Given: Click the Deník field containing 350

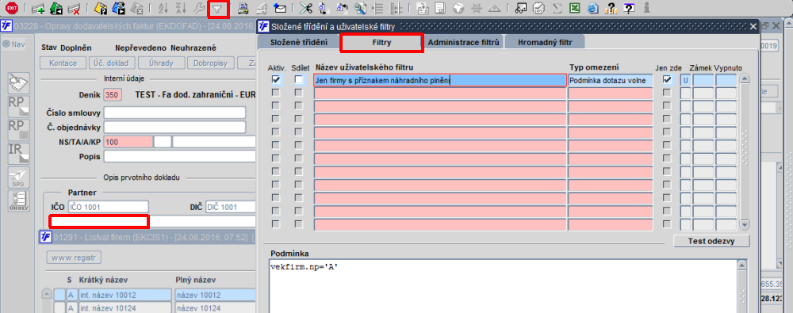Looking at the screenshot, I should (113, 94).
